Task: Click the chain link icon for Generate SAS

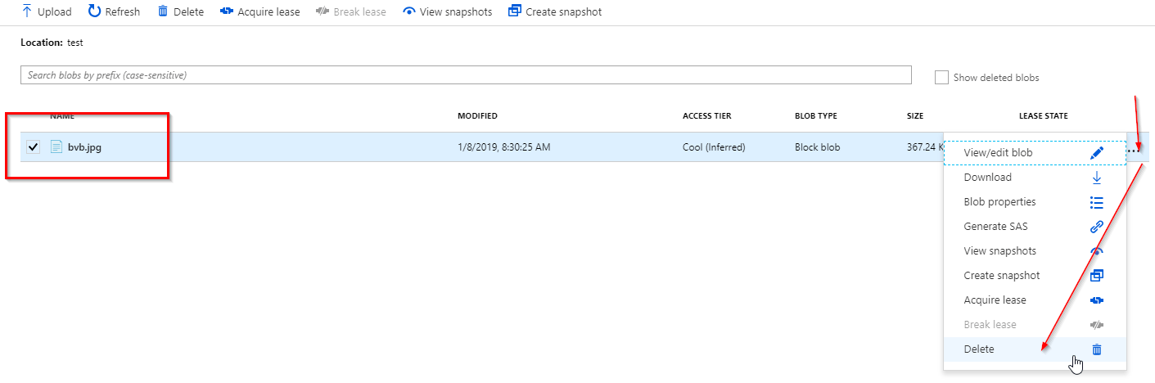Action: click(1097, 227)
